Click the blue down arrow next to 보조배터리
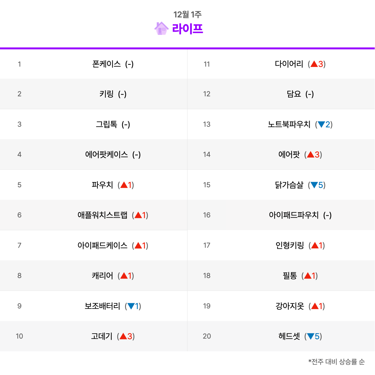 131,306
